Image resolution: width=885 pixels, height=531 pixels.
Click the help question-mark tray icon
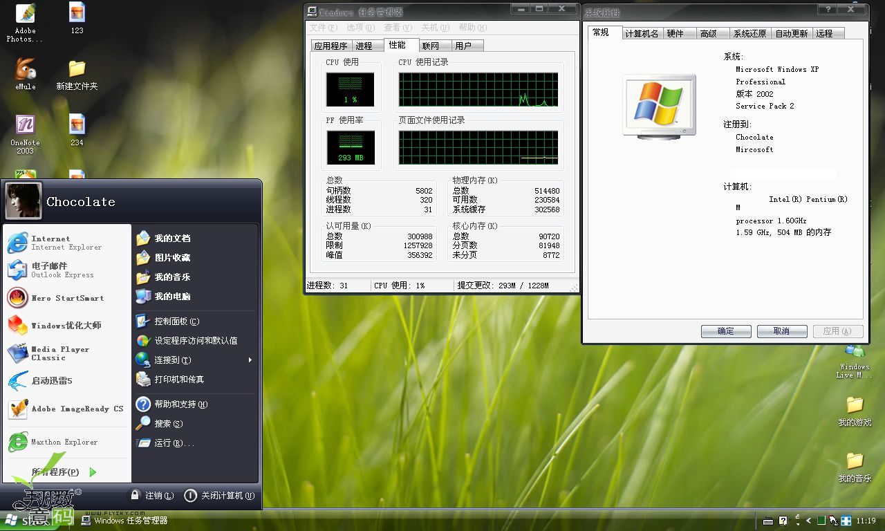pos(783,521)
